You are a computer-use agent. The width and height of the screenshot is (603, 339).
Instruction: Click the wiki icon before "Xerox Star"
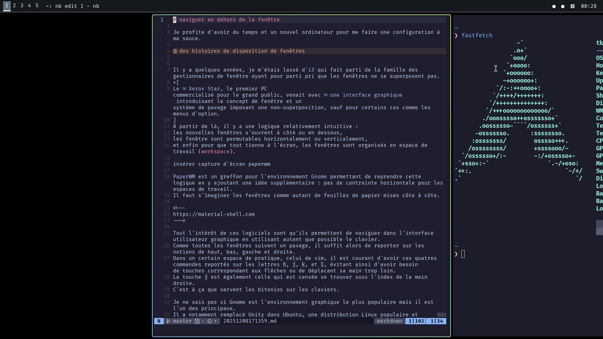coord(185,89)
